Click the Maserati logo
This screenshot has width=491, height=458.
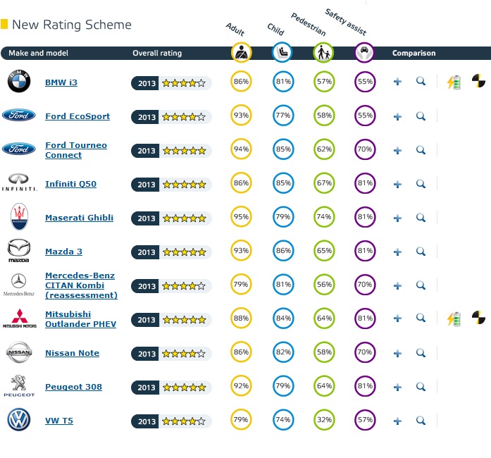19,216
